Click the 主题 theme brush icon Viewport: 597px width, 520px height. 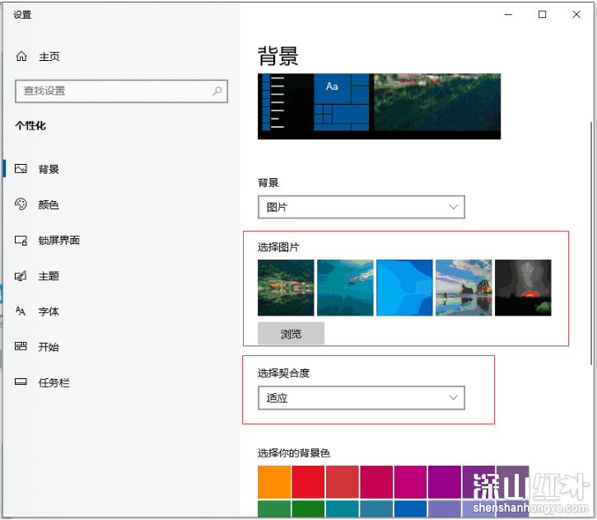pyautogui.click(x=21, y=276)
